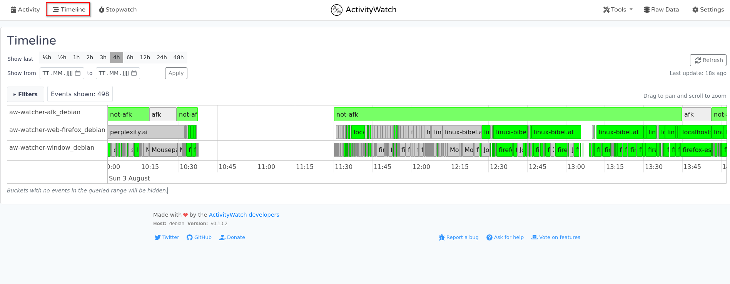This screenshot has width=730, height=284.
Task: Select the firefox-es window event
Action: tap(696, 150)
